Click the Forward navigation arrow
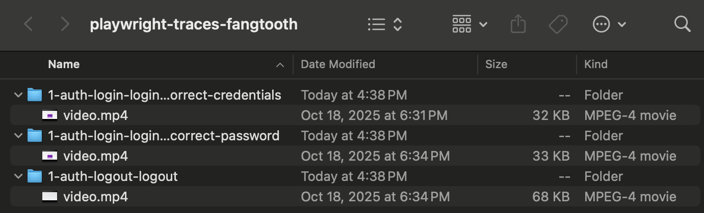 coord(65,24)
